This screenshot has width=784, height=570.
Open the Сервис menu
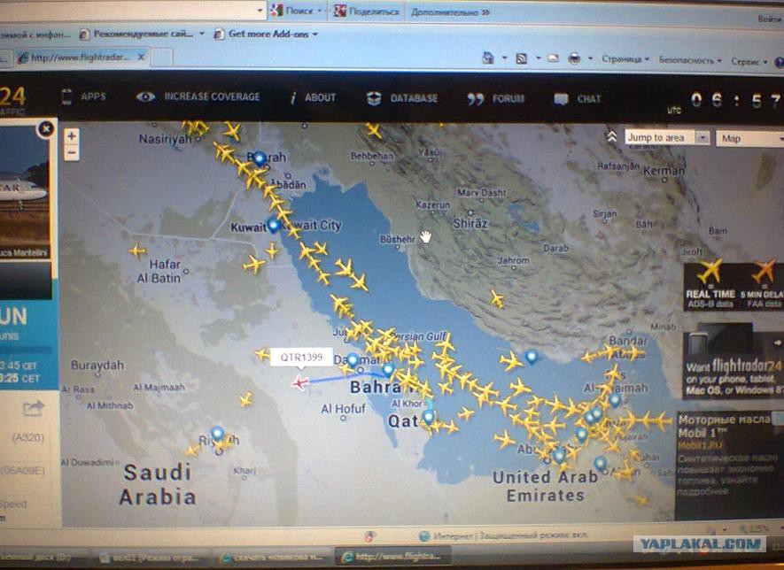pyautogui.click(x=749, y=61)
